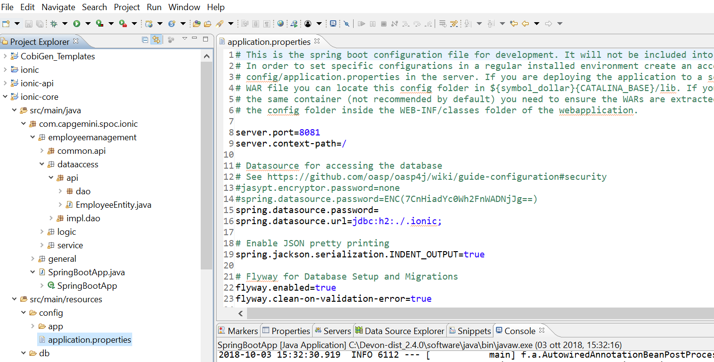Toggle Show Whitespace Characters in the toolbar
Screen dimensions: 714x362
267,23
